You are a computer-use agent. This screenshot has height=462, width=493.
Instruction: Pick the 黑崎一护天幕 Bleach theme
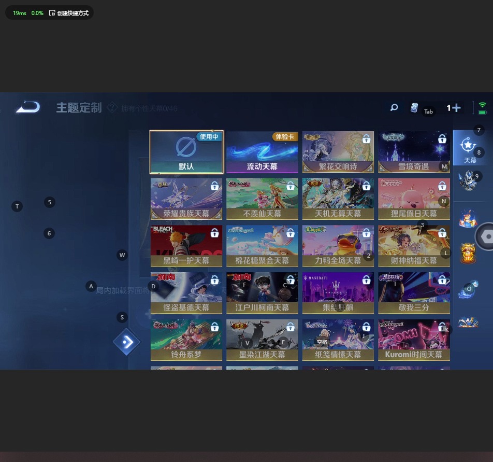point(186,246)
